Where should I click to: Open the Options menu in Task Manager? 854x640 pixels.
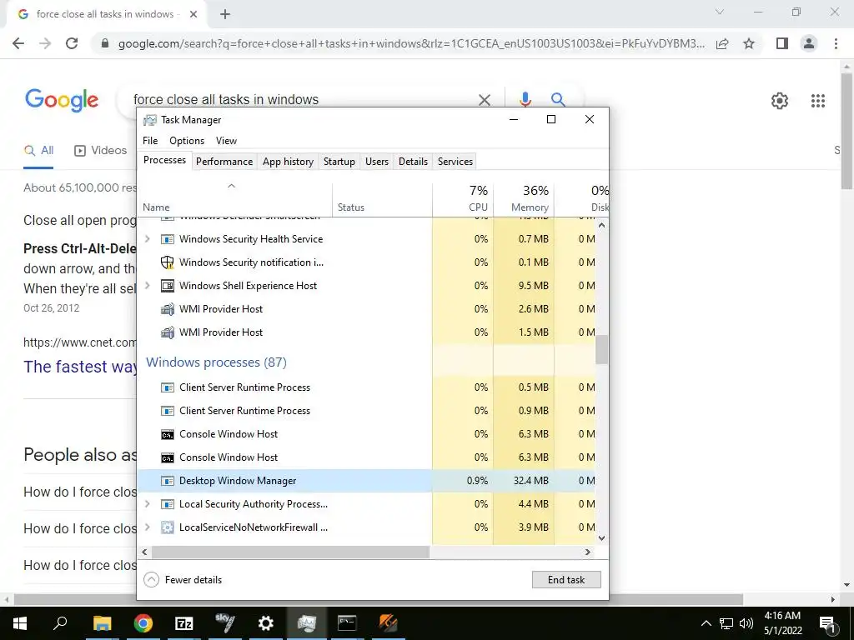click(187, 140)
